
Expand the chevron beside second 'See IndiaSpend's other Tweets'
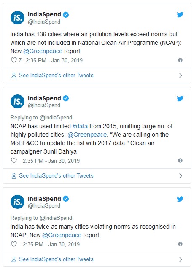[181, 176]
